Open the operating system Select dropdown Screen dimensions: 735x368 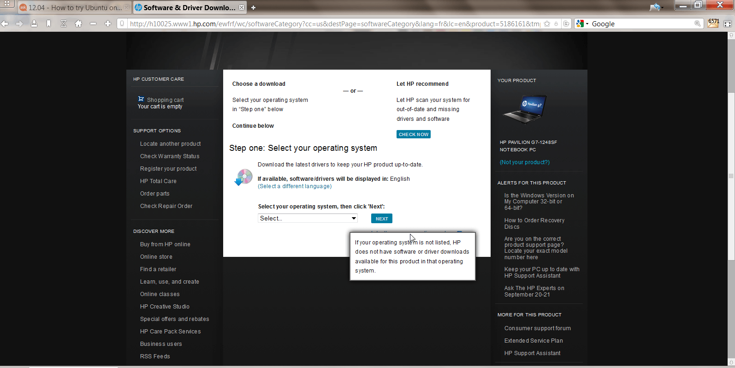308,218
